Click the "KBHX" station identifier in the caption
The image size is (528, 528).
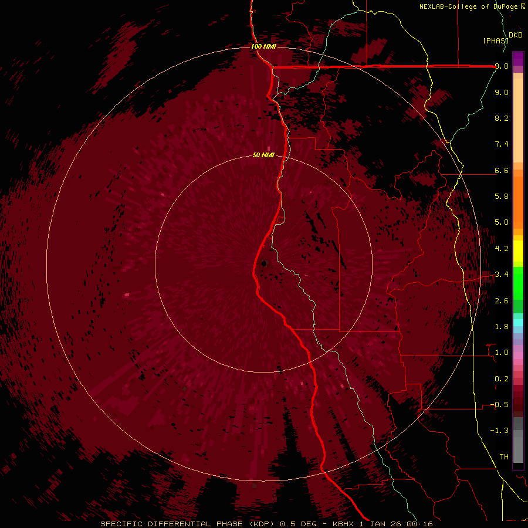point(344,524)
